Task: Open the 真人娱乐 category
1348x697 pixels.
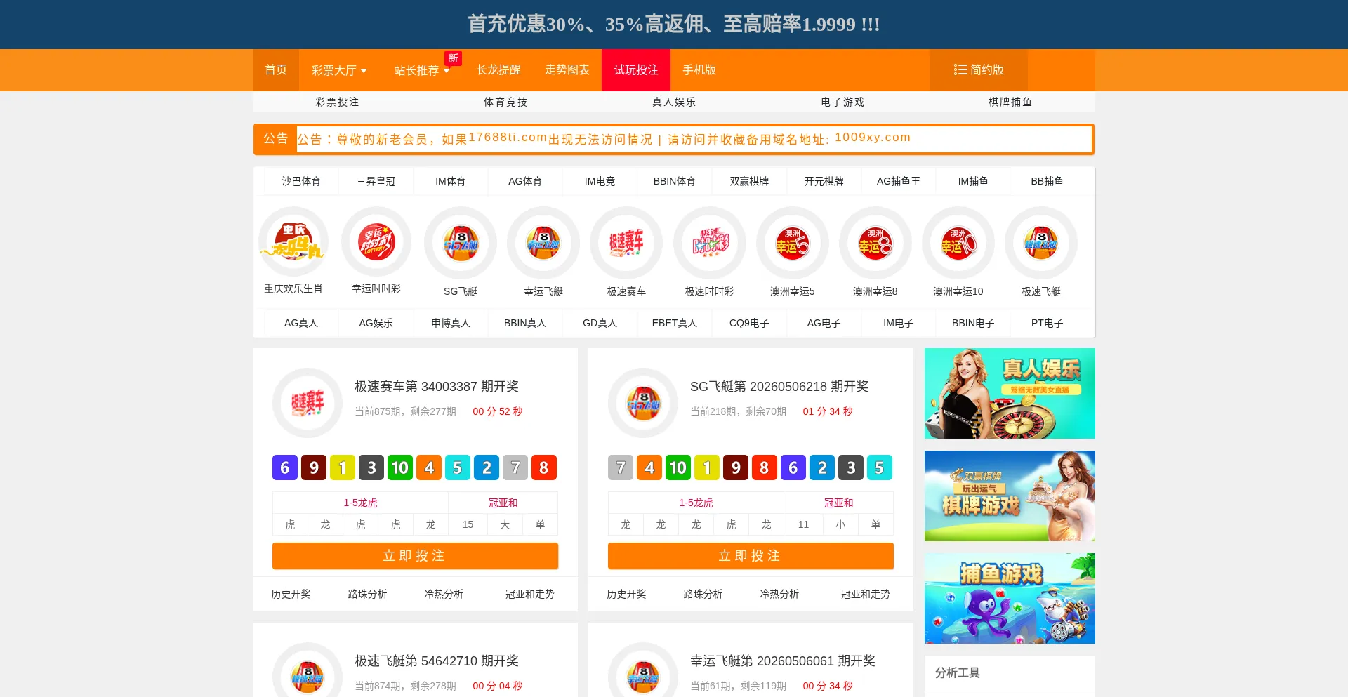Action: [674, 102]
